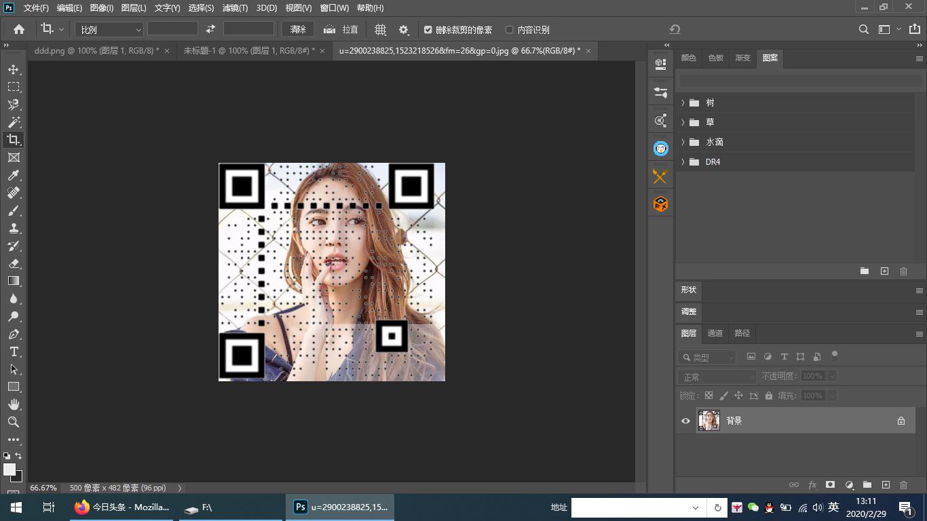927x521 pixels.
Task: Select the Move tool
Action: coord(14,70)
